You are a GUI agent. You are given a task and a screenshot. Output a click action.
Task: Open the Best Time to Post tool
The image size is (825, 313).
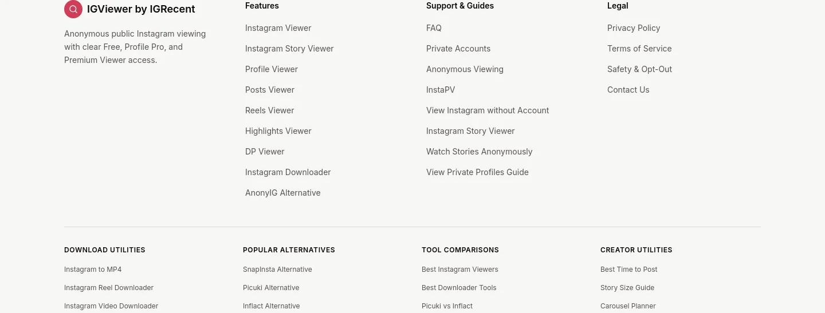click(629, 270)
